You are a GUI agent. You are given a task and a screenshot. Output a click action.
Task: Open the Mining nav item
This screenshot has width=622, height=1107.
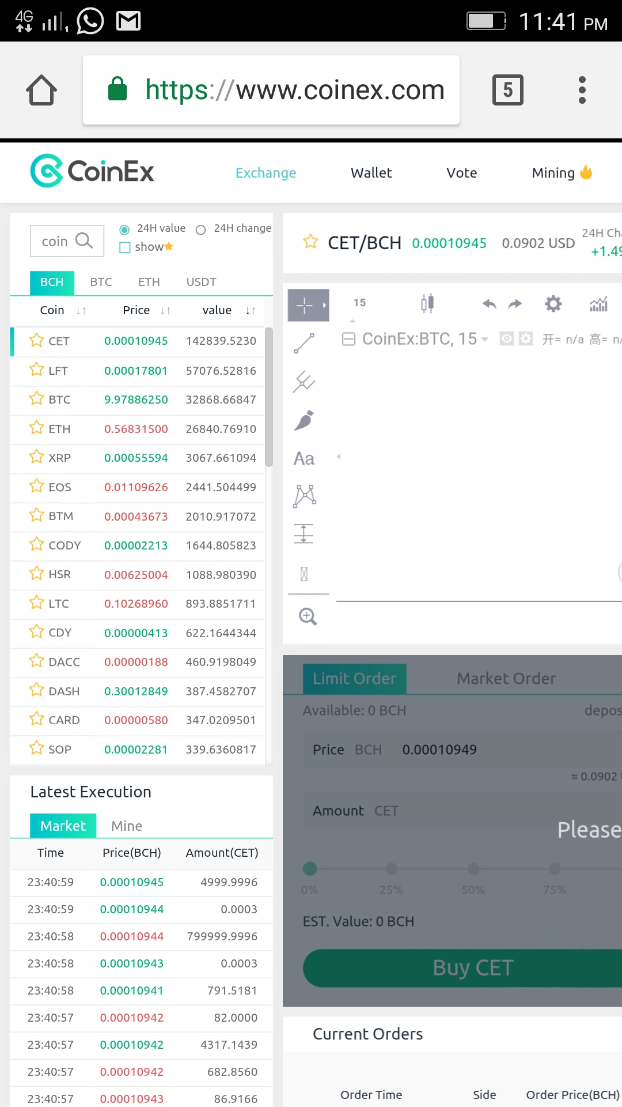click(x=562, y=173)
